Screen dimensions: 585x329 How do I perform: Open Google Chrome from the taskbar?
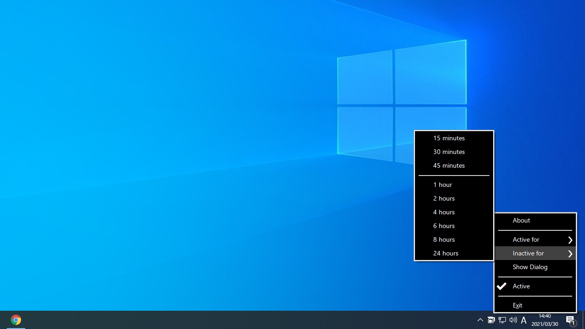[x=16, y=320]
